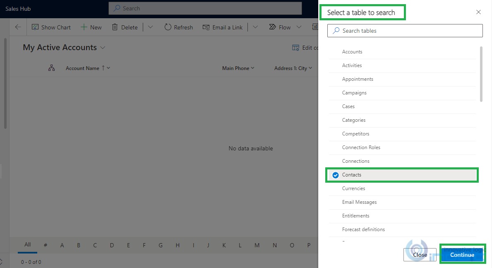Click the Search tables input field
This screenshot has width=492, height=268.
[x=405, y=31]
